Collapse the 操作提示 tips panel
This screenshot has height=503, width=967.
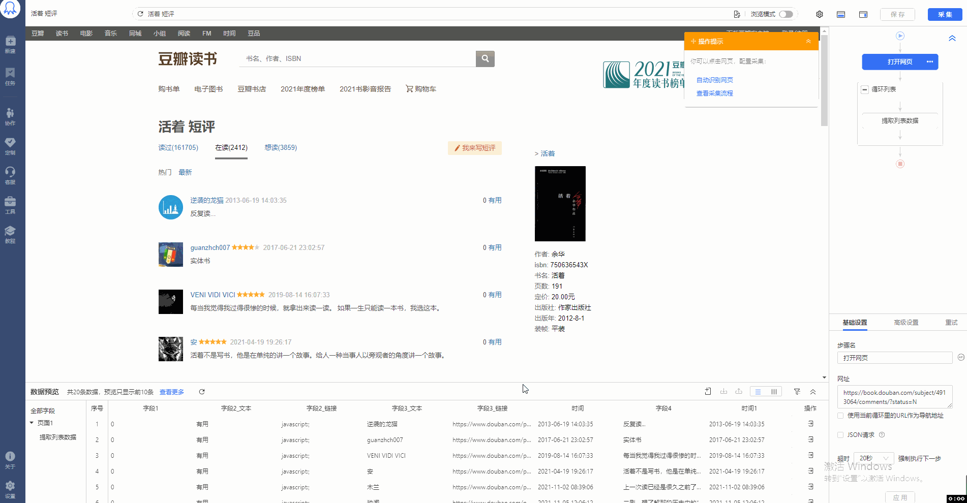click(808, 41)
